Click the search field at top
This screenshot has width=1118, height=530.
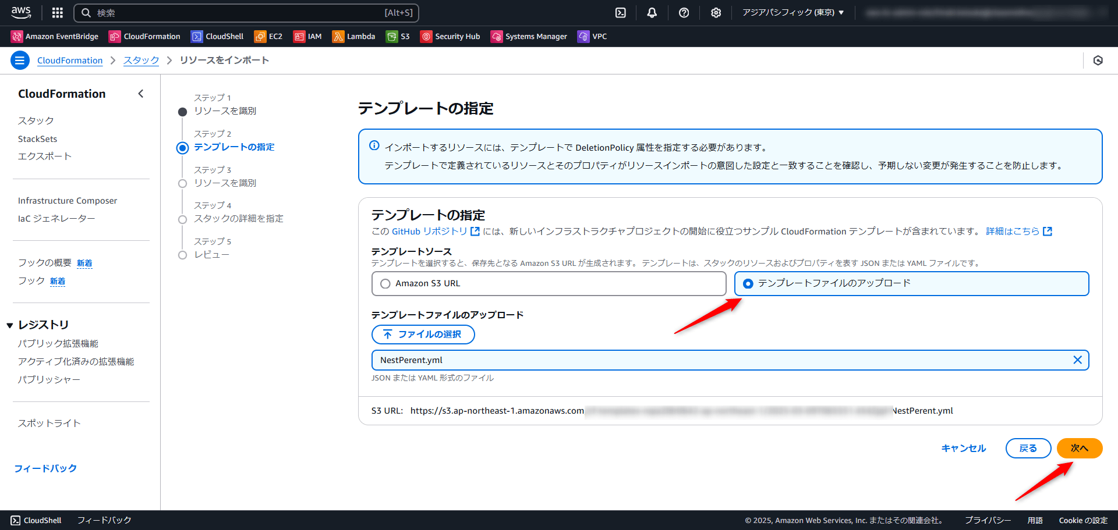246,13
